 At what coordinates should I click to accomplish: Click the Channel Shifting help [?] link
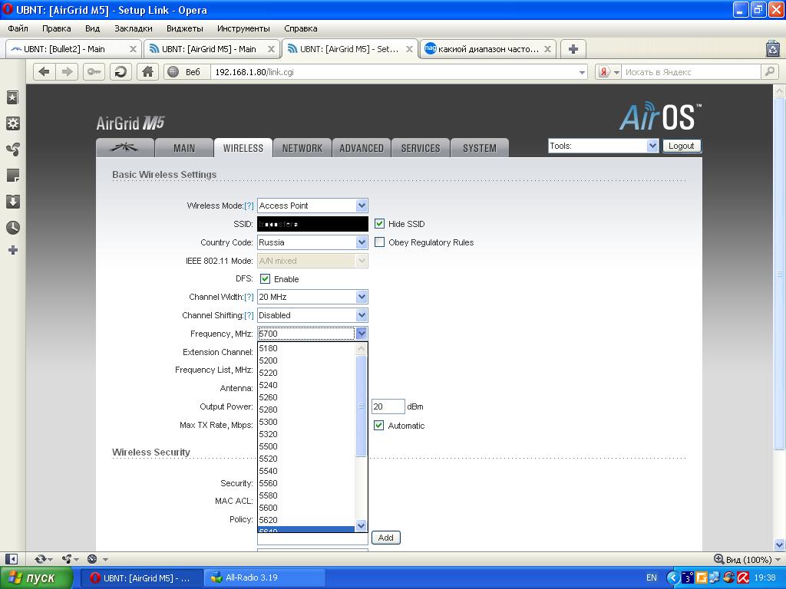point(249,315)
